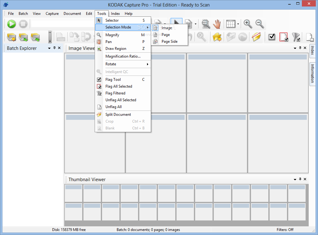Open the Information side tab
Viewport: 318px width, 235px height.
pyautogui.click(x=312, y=74)
